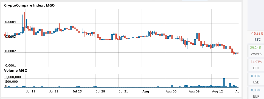
Task: Select the BTC pair tab
Action: (x=256, y=37)
